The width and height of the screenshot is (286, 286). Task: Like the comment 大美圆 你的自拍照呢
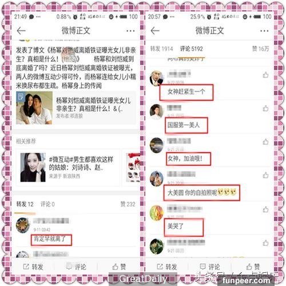coord(265,175)
